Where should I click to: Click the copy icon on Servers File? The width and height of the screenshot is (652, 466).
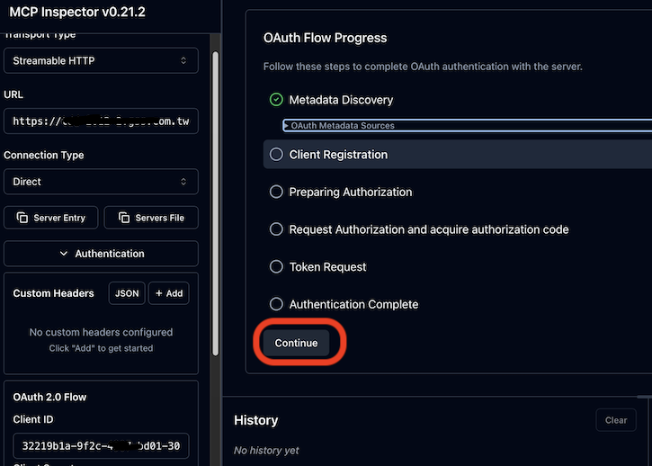pyautogui.click(x=124, y=218)
